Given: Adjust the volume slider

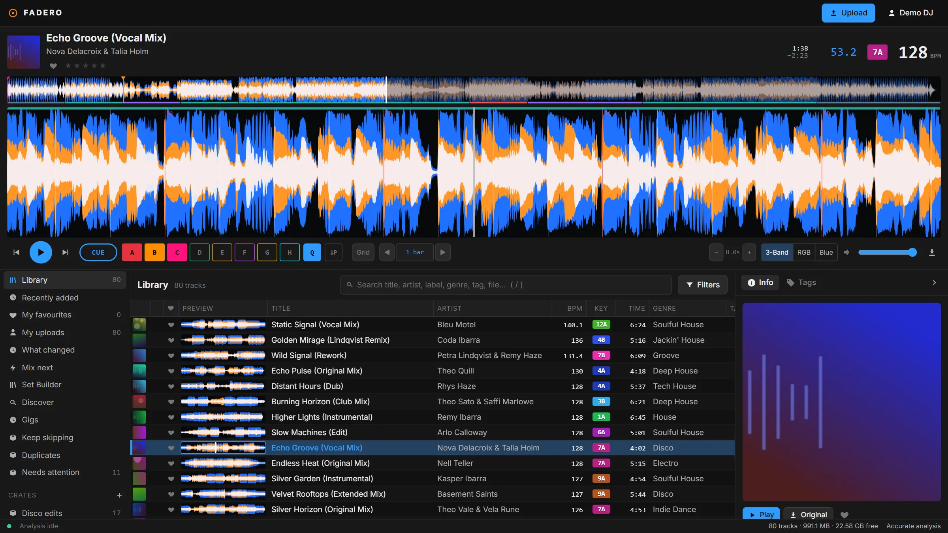Looking at the screenshot, I should coord(887,252).
